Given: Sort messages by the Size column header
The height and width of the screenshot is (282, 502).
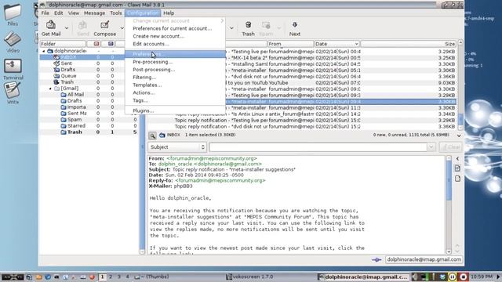Looking at the screenshot, I should click(409, 44).
